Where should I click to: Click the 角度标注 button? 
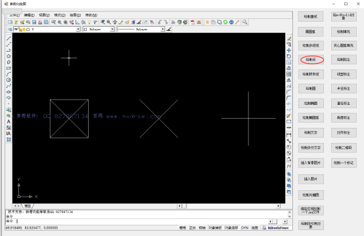[344, 117]
